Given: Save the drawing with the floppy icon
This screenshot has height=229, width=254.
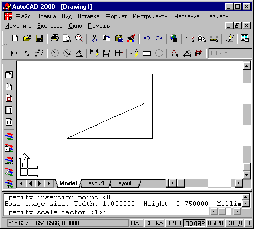Looking at the screenshot, I should [x=39, y=38].
